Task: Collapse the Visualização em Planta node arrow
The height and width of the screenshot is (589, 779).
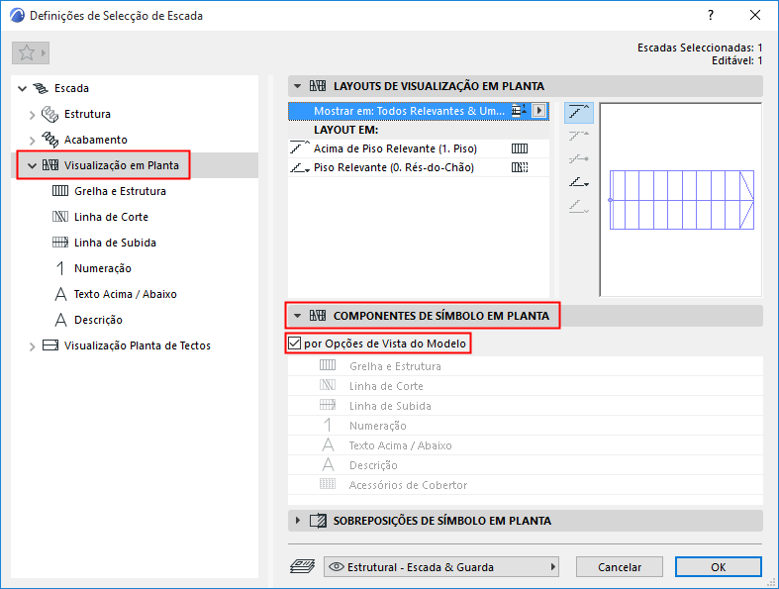Action: (x=32, y=166)
